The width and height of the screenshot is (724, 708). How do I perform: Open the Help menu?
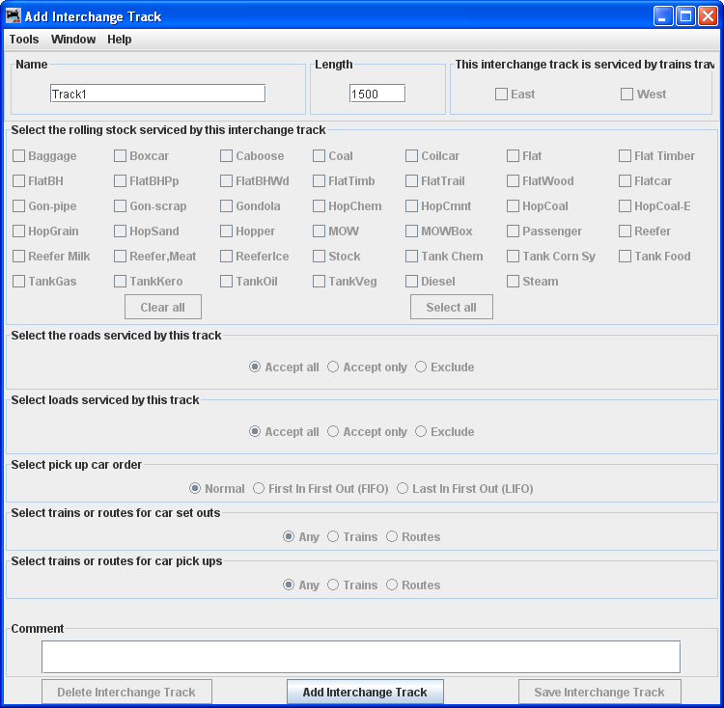pos(120,40)
